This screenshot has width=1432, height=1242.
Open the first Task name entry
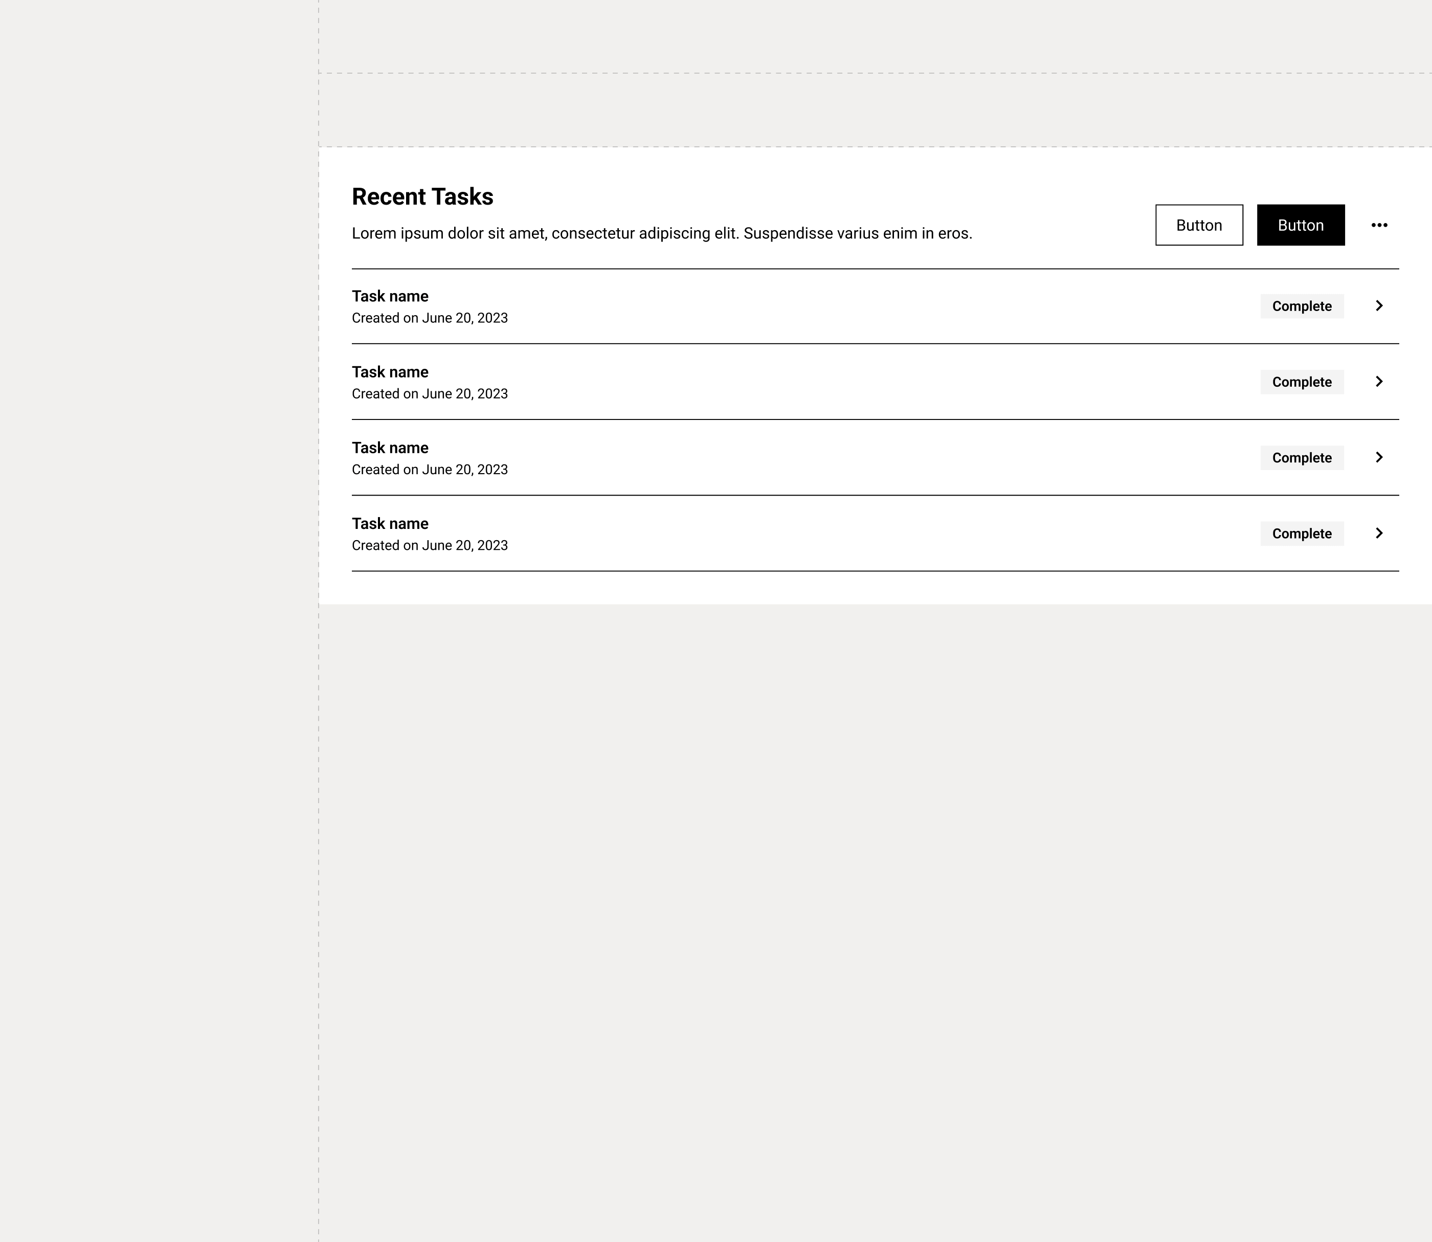390,297
